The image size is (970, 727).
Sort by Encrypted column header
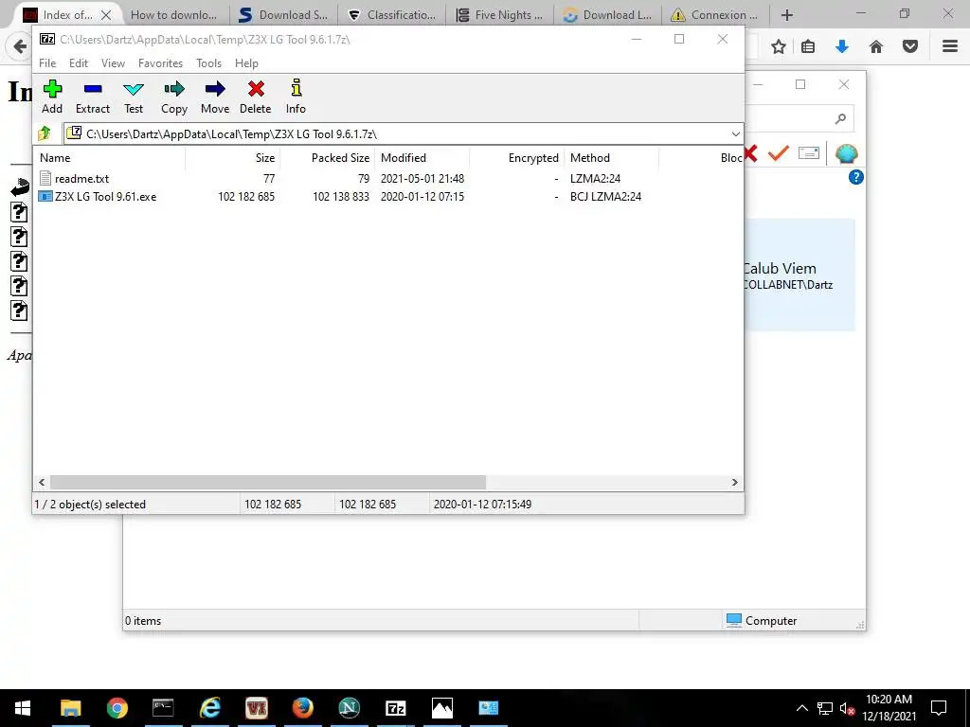pyautogui.click(x=516, y=158)
